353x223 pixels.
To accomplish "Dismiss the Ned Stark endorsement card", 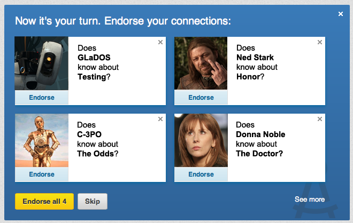I will [320, 42].
